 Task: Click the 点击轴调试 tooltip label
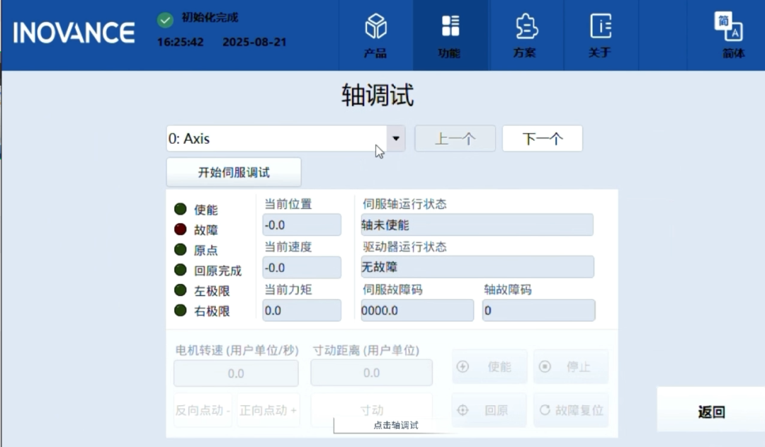pos(396,425)
